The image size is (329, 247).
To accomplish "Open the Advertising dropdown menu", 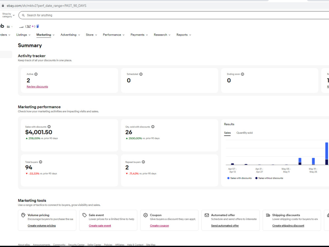I will coord(70,35).
